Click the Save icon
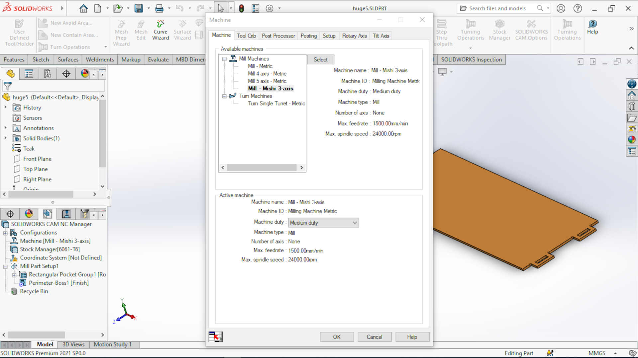Image resolution: width=638 pixels, height=358 pixels. coord(138,8)
